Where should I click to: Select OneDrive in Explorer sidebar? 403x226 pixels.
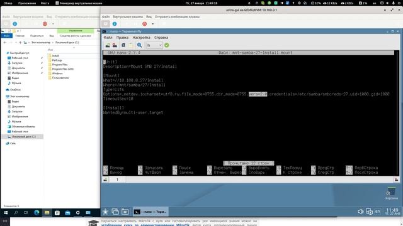point(15,90)
